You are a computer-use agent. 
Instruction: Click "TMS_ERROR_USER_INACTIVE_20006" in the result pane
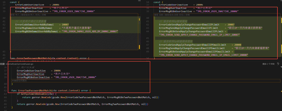click(75, 77)
